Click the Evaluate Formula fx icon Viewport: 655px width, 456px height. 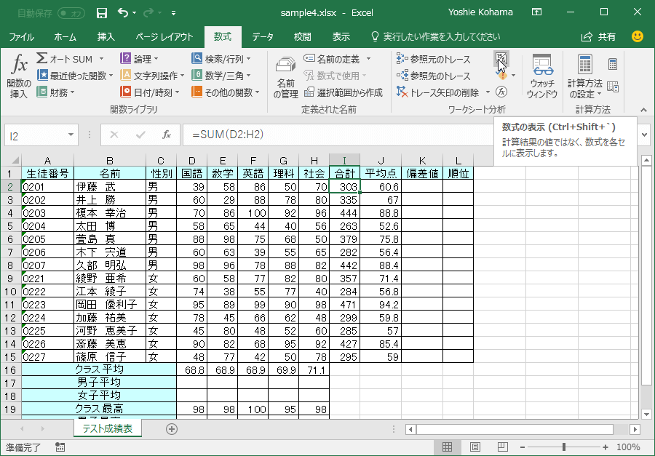pyautogui.click(x=501, y=92)
